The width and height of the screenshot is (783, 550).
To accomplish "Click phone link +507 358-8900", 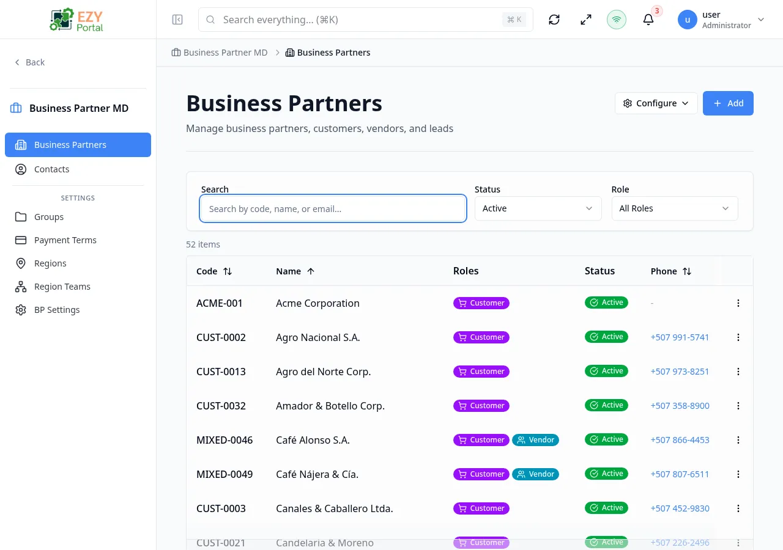I will [680, 406].
